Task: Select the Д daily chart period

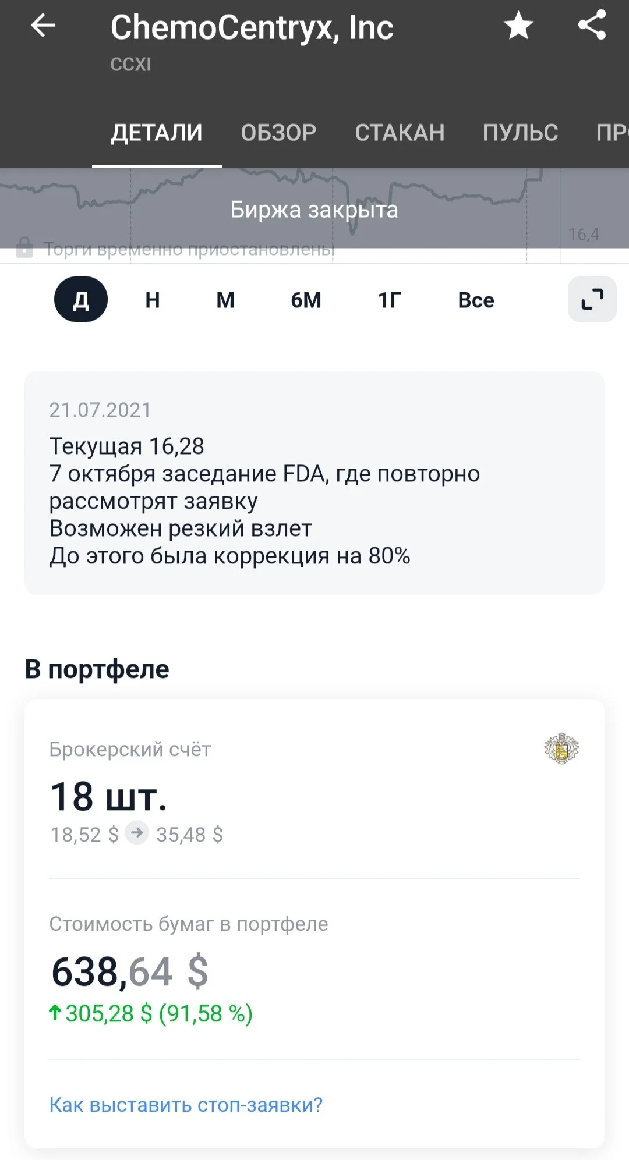Action: point(81,299)
